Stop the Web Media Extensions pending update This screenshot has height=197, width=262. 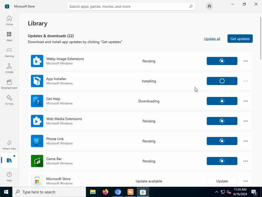click(222, 121)
